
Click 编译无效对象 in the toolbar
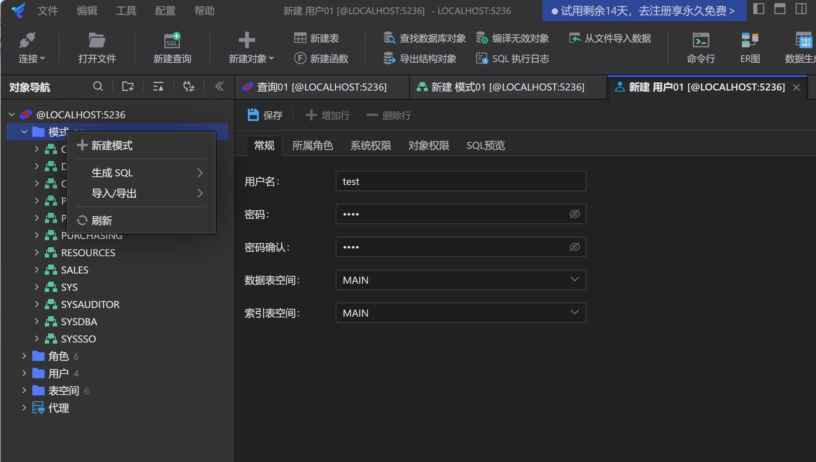point(512,38)
